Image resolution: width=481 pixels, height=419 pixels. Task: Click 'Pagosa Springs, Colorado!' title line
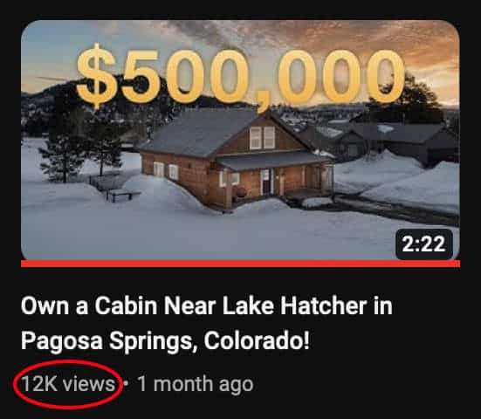(165, 340)
